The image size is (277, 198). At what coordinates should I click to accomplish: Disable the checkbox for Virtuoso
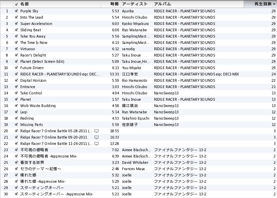click(16, 49)
